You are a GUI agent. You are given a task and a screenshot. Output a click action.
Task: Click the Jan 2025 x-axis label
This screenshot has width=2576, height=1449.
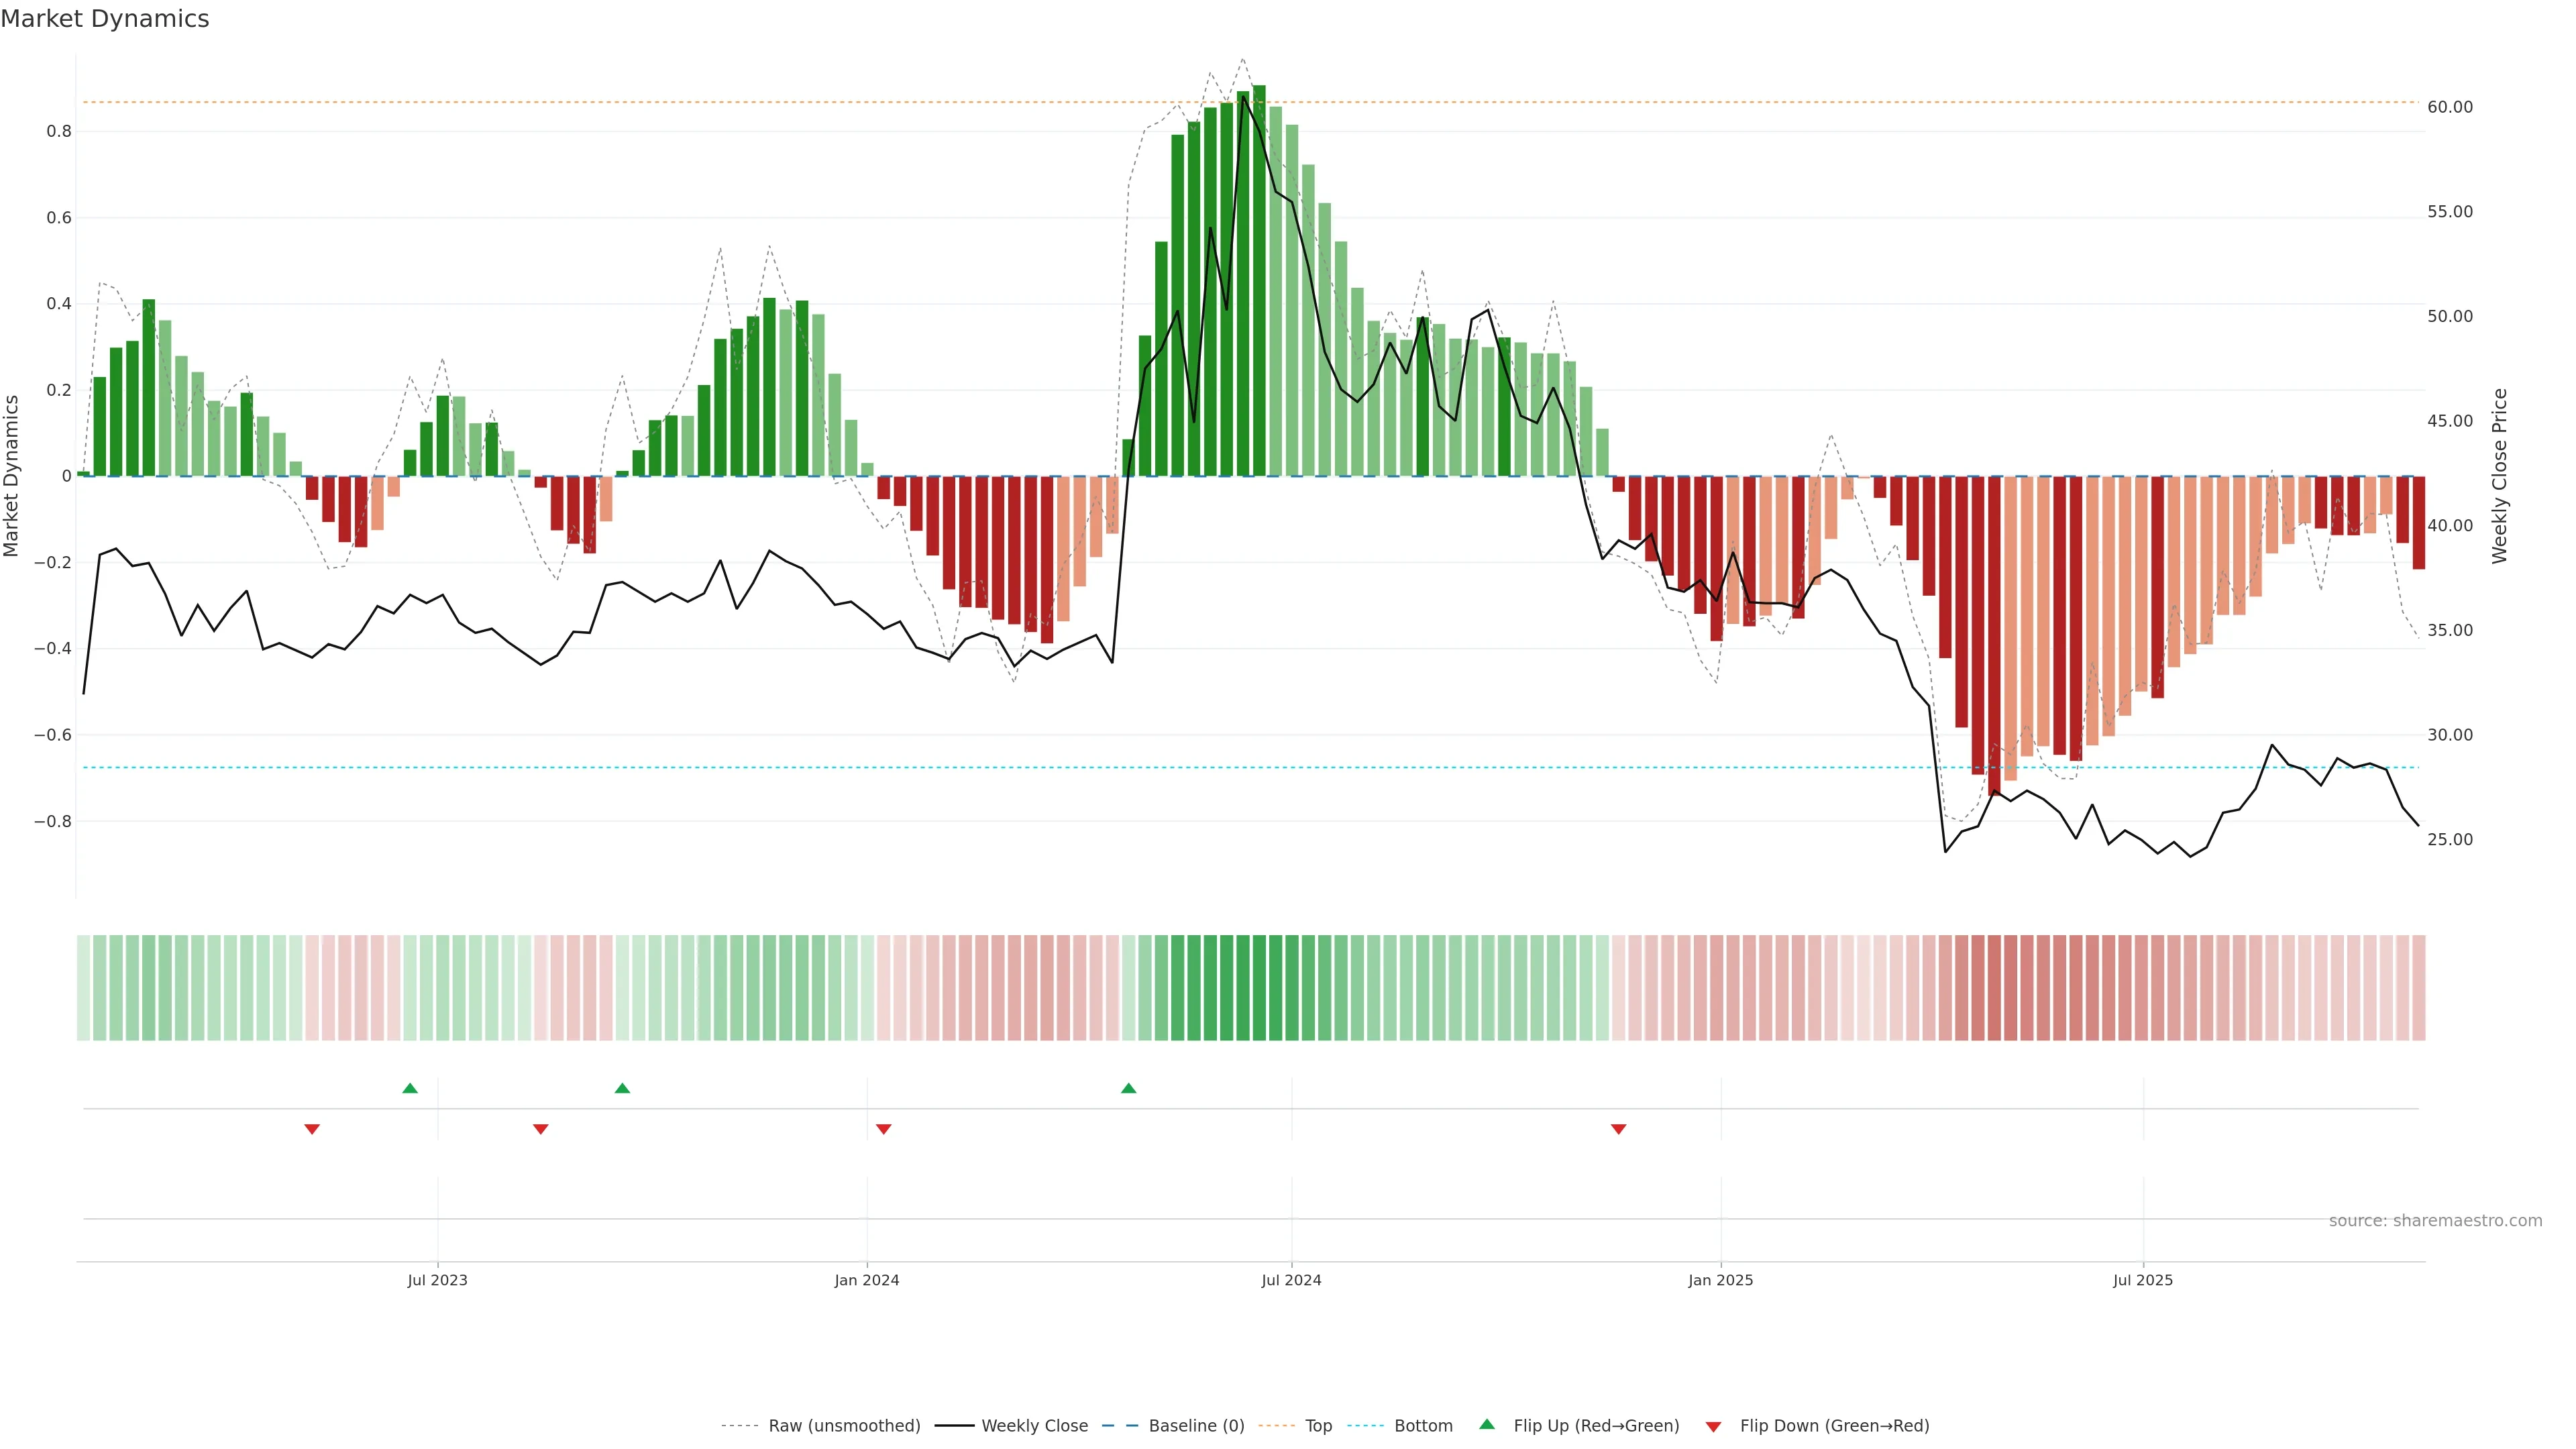tap(1720, 1280)
